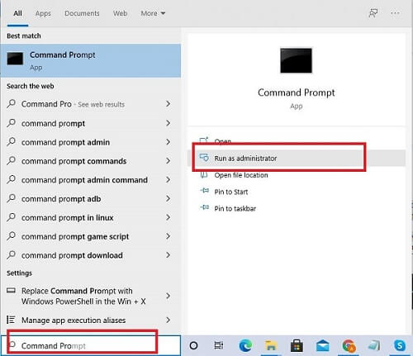Choose Run as administrator

[x=297, y=158]
